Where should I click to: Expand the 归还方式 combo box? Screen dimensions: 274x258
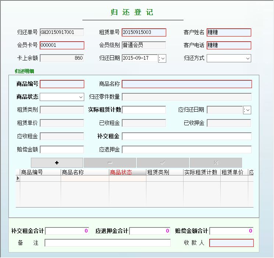click(248, 58)
